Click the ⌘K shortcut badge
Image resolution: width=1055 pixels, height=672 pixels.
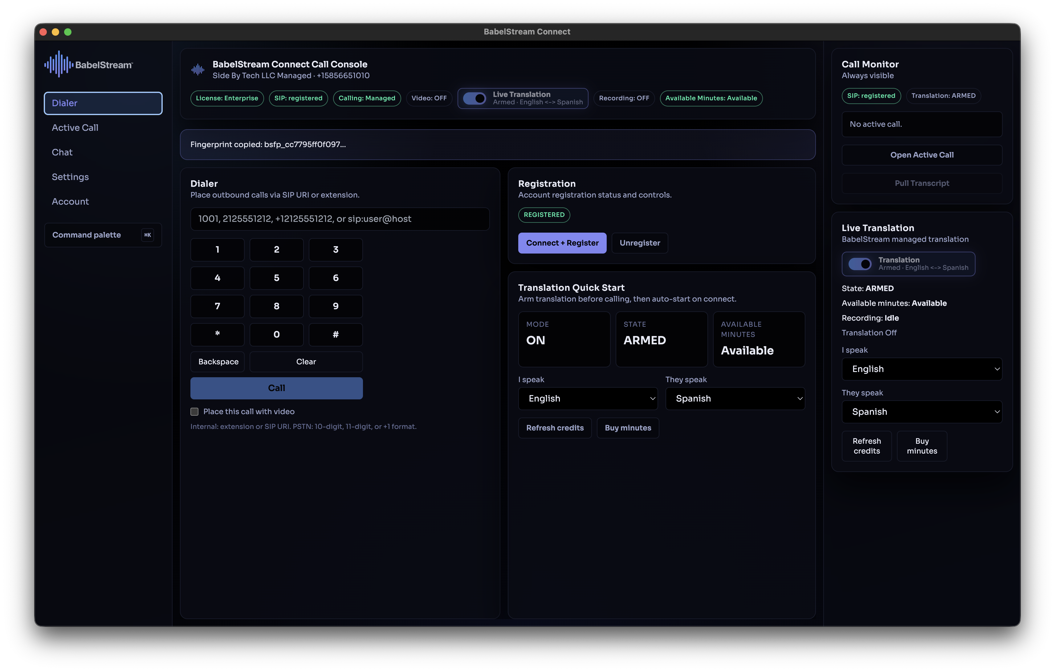pos(148,235)
